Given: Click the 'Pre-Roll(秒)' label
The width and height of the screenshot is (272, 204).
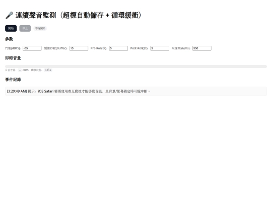Looking at the screenshot, I should pos(99,48).
